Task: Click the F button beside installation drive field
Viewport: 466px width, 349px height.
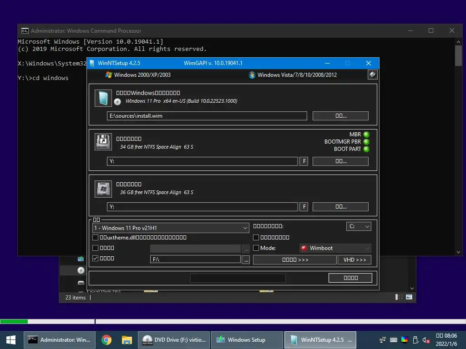Action: click(x=304, y=207)
